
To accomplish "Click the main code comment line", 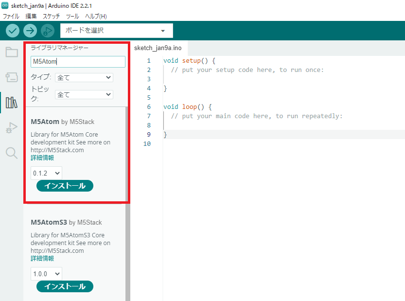I will coord(257,116).
